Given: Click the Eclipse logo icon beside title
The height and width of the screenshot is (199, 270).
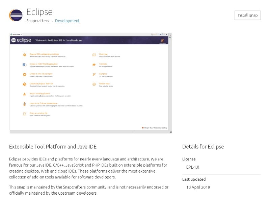Looking at the screenshot, I should (16, 15).
